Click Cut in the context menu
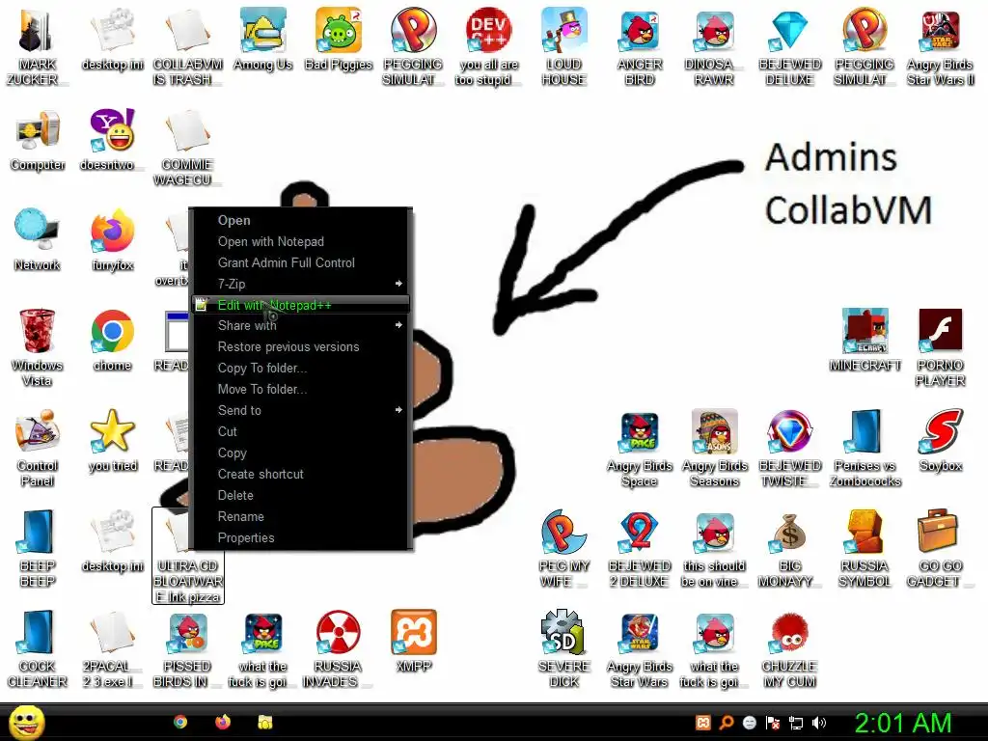 [x=301, y=431]
